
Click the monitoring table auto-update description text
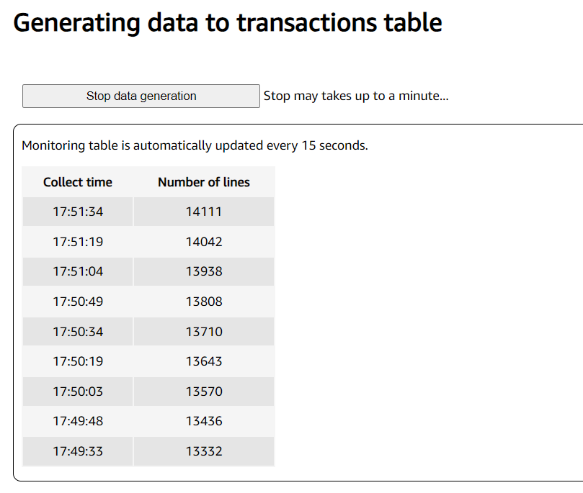click(195, 145)
